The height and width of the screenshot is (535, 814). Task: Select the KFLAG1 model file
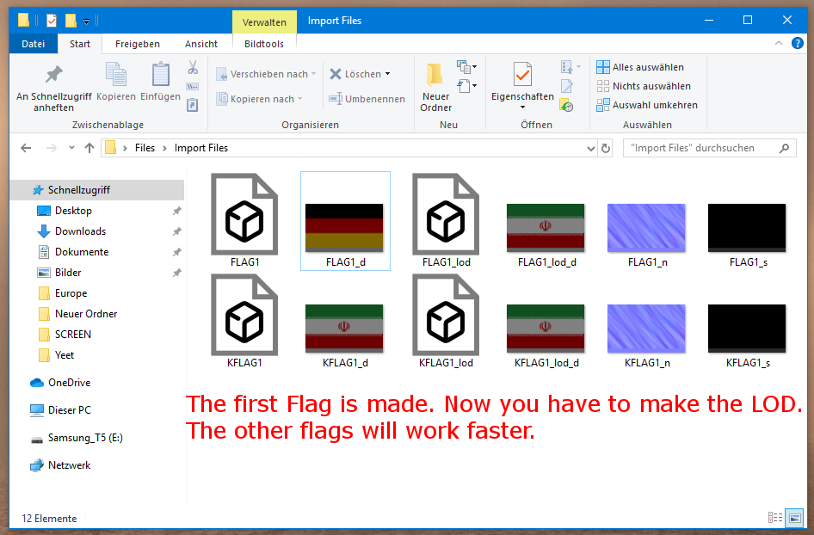pyautogui.click(x=244, y=322)
